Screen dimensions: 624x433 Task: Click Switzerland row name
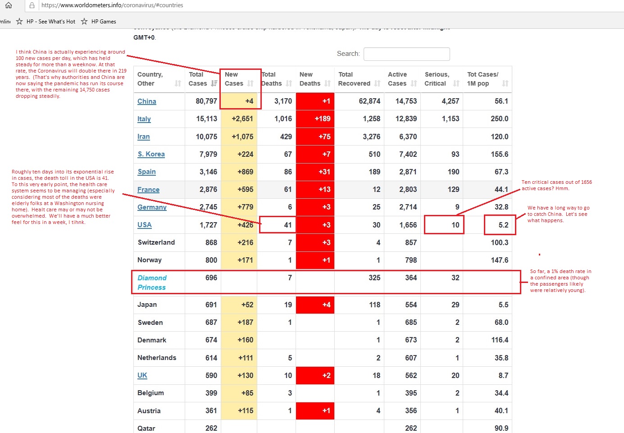[156, 242]
